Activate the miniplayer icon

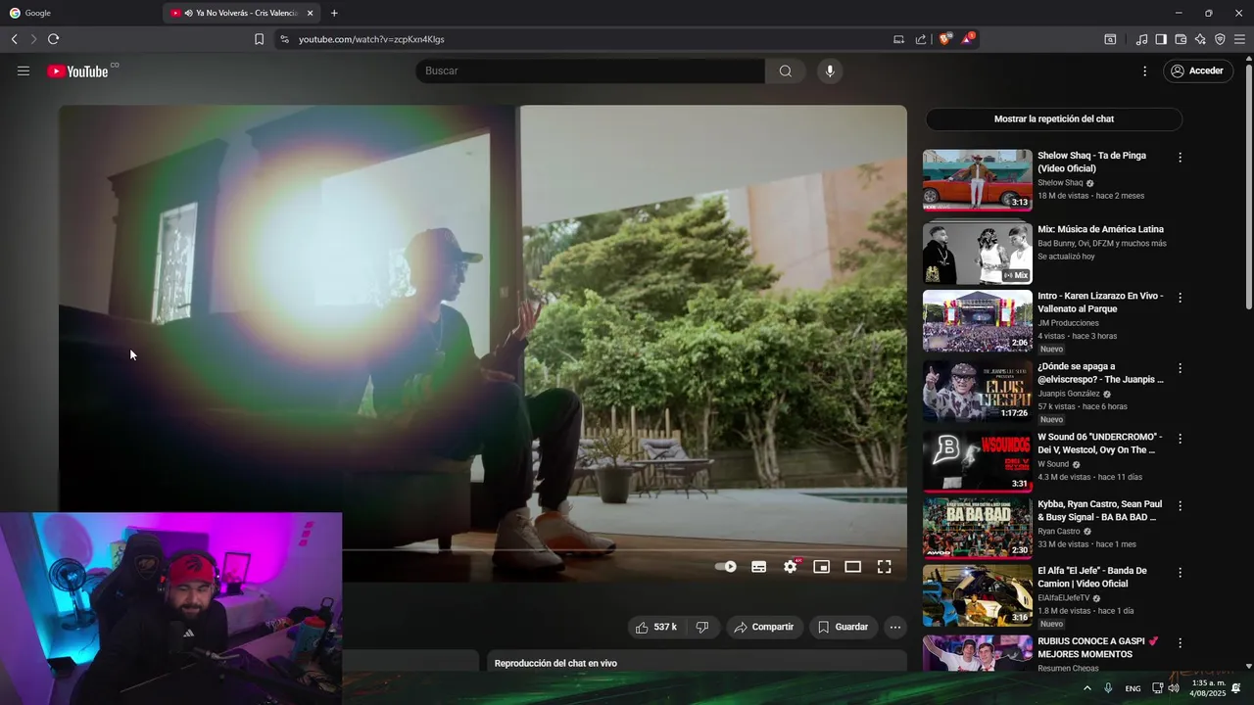click(x=821, y=567)
